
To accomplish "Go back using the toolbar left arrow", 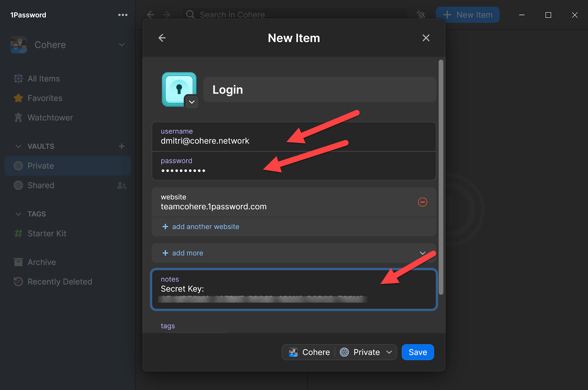I will 151,15.
